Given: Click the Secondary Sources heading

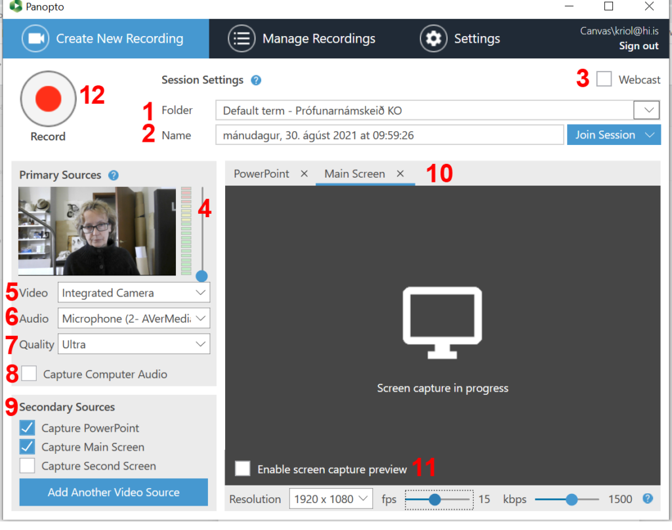Looking at the screenshot, I should (x=67, y=407).
